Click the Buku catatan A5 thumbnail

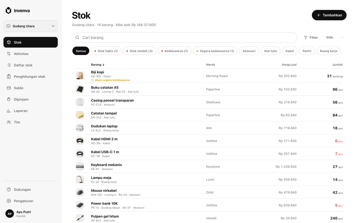point(80,89)
